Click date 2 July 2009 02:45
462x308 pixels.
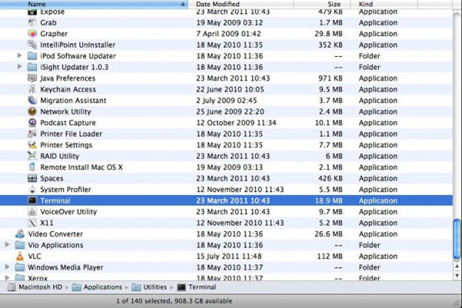pos(226,101)
